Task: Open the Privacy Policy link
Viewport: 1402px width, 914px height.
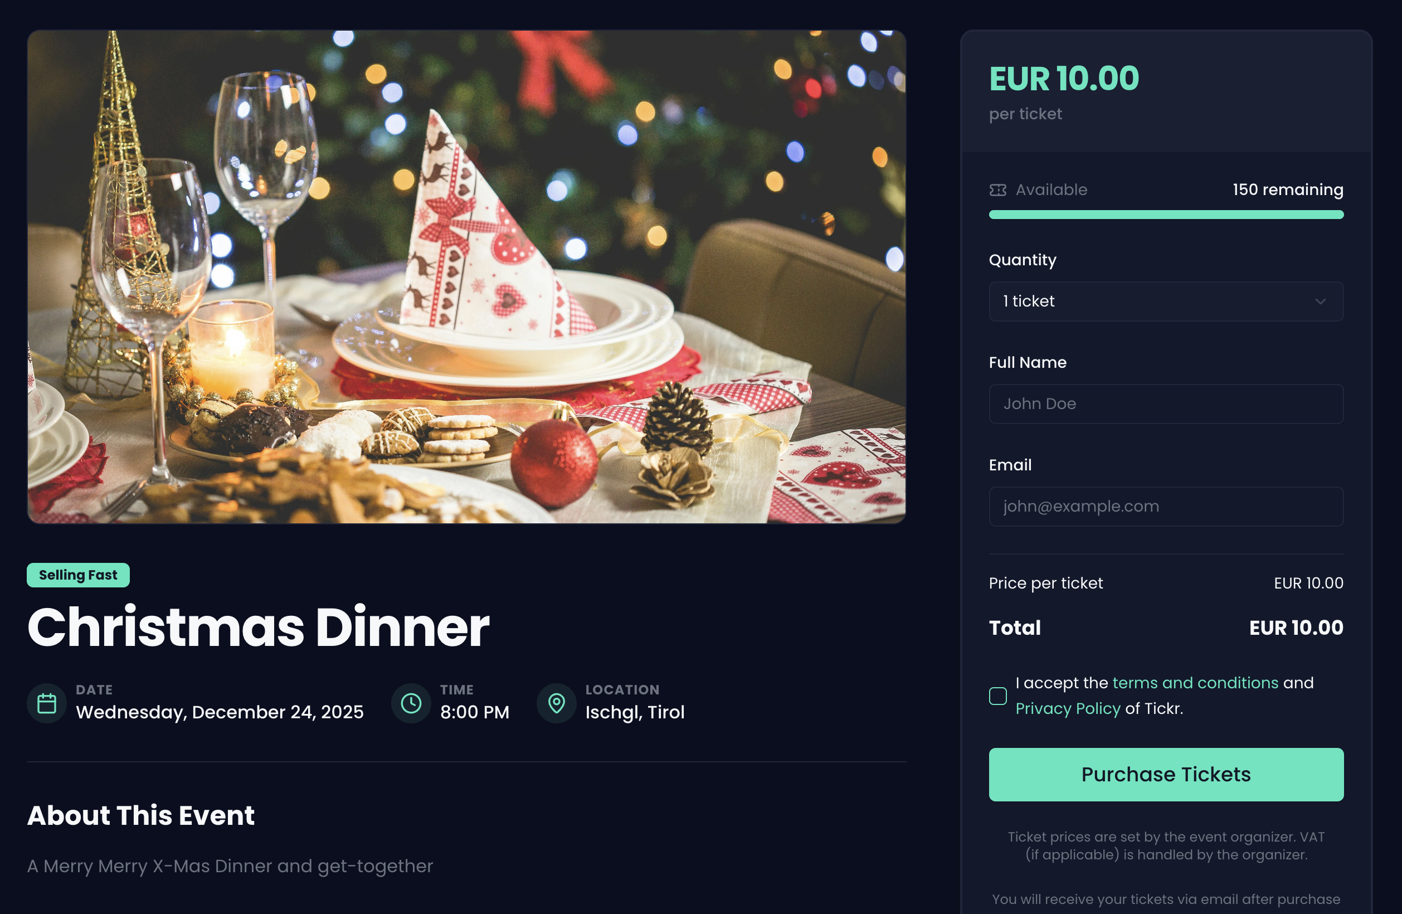Action: 1068,708
